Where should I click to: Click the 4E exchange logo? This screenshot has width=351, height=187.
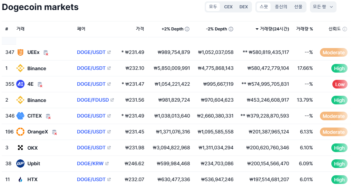coord(20,84)
